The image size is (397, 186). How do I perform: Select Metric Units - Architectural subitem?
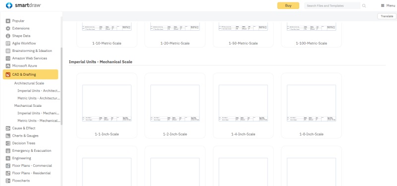tap(39, 98)
